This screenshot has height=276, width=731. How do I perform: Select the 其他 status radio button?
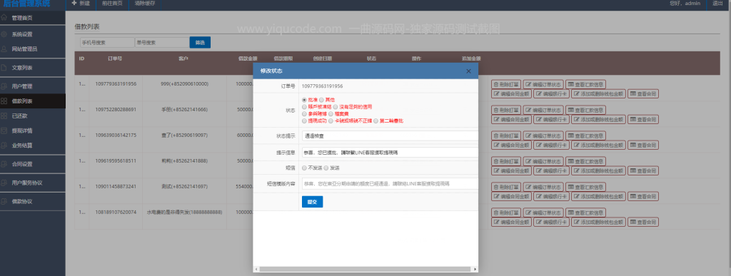(321, 100)
